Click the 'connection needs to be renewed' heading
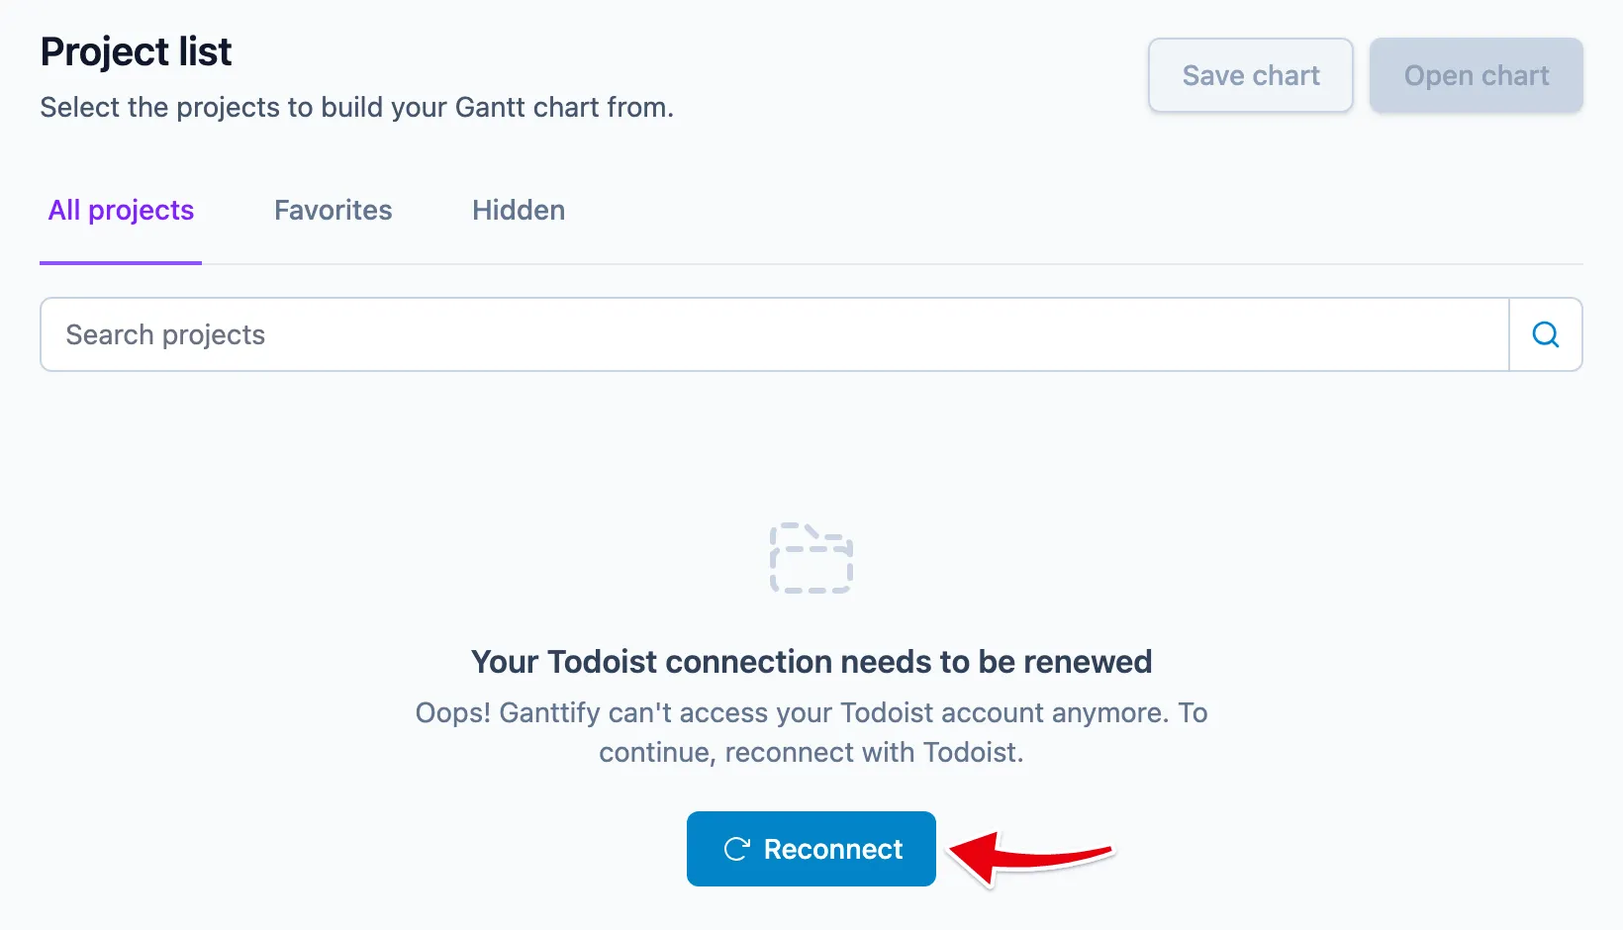 [x=811, y=661]
